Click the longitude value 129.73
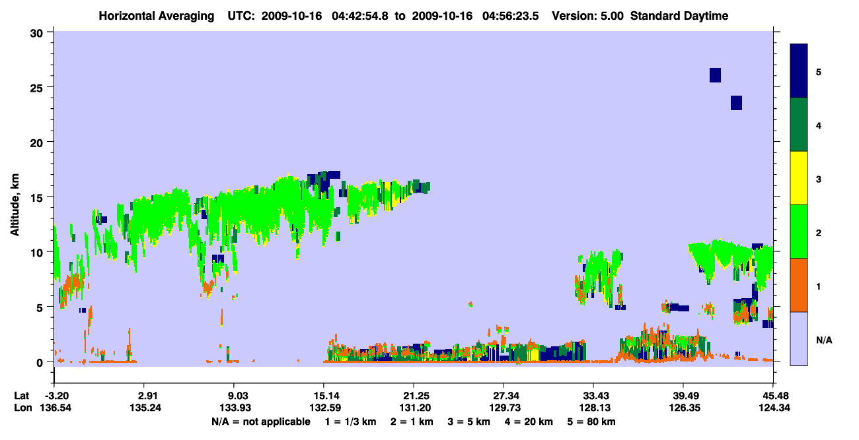 504,408
